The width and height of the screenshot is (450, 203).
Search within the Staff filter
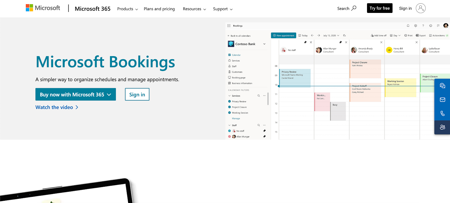[x=259, y=125]
